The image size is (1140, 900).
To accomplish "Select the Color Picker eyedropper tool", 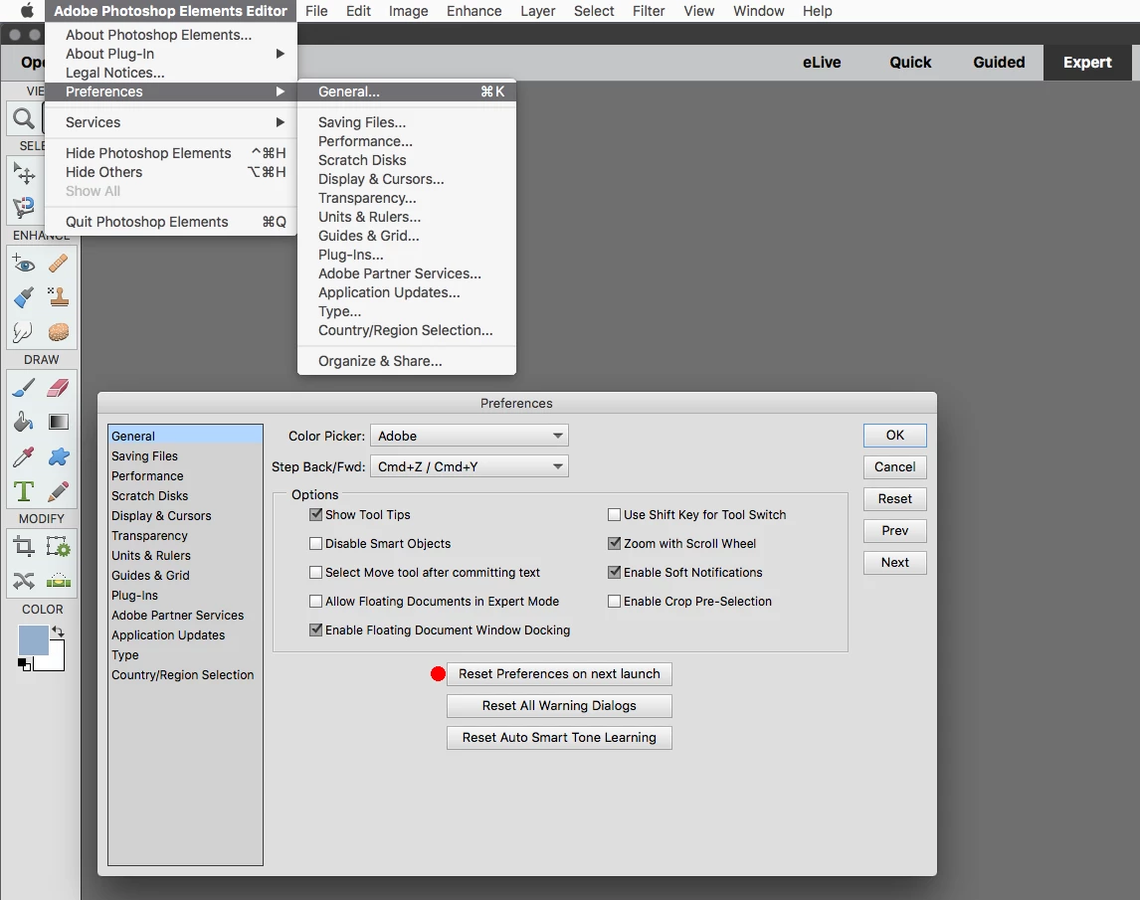I will (x=23, y=456).
